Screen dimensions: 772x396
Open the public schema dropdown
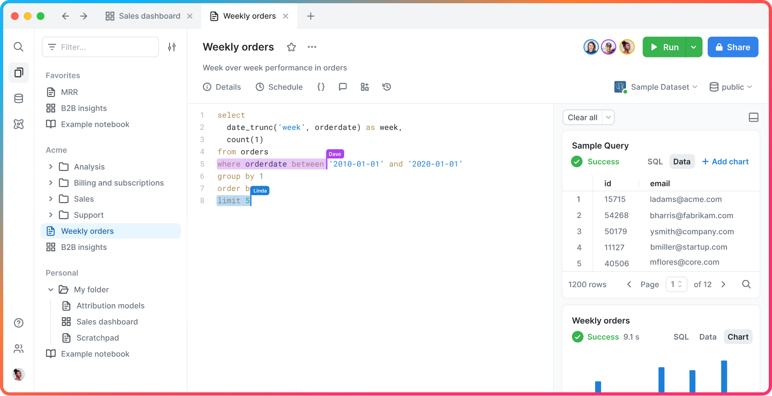coord(731,87)
